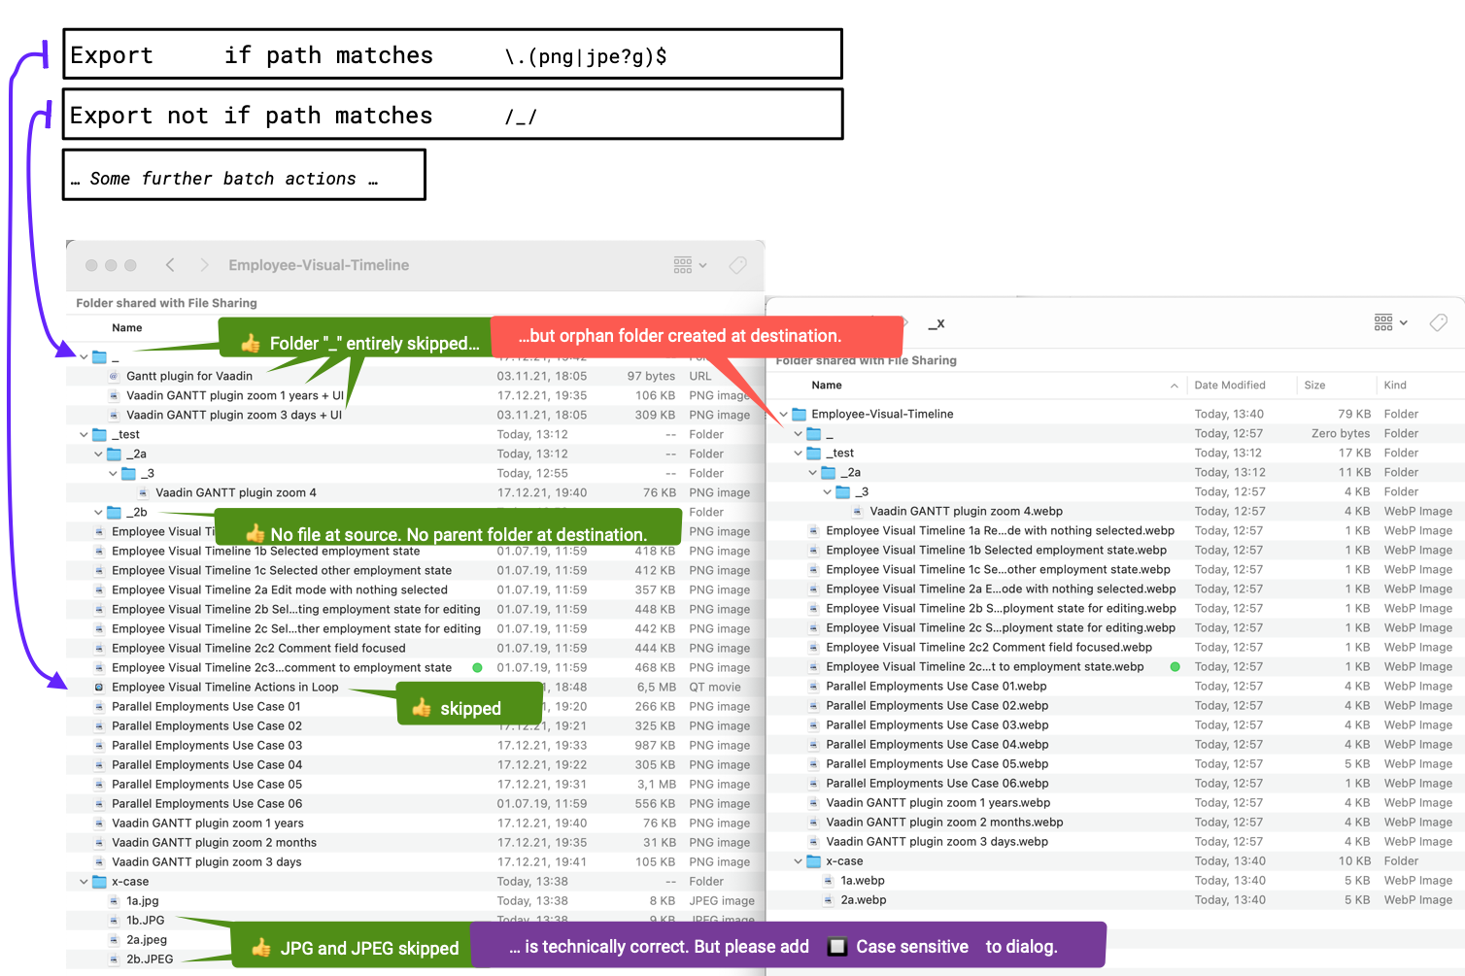The image size is (1465, 976).
Task: Click green tag dot on 2c3 comment file
Action: 477,667
